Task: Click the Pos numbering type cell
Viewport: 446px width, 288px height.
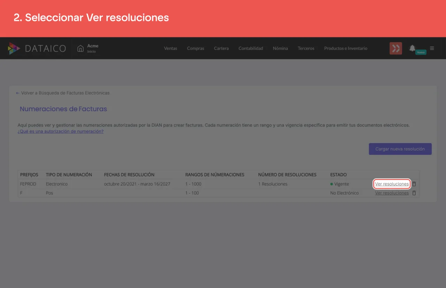Action: [49, 193]
